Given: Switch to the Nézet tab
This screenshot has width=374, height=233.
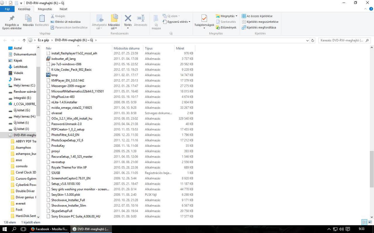Looking at the screenshot, I should 63,9.
